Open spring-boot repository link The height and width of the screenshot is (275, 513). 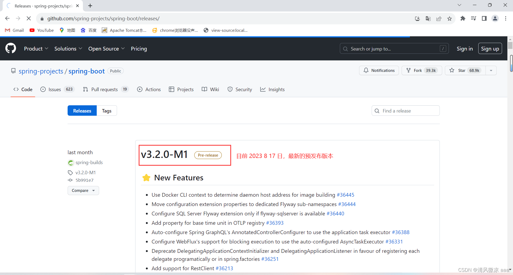coord(87,71)
